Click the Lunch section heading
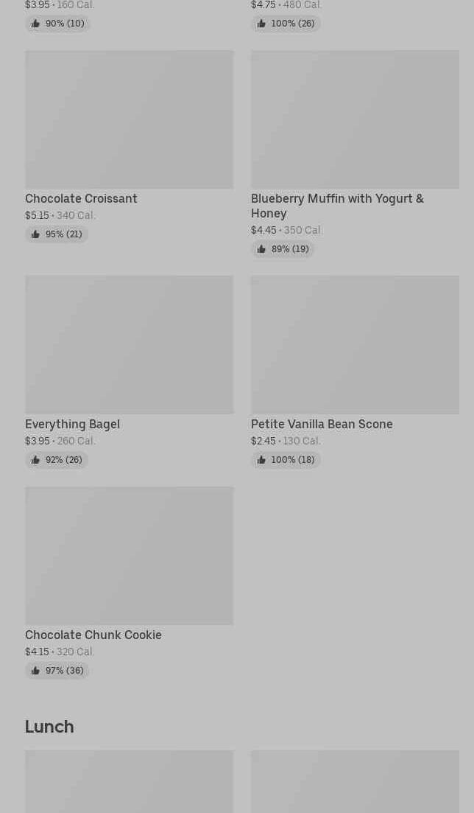The height and width of the screenshot is (813, 474). pyautogui.click(x=49, y=726)
